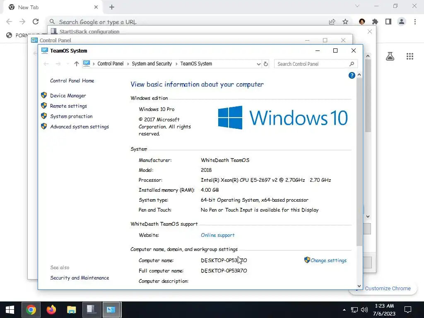Open Chrome tab search chevron
The height and width of the screenshot is (318, 424).
[x=357, y=6]
